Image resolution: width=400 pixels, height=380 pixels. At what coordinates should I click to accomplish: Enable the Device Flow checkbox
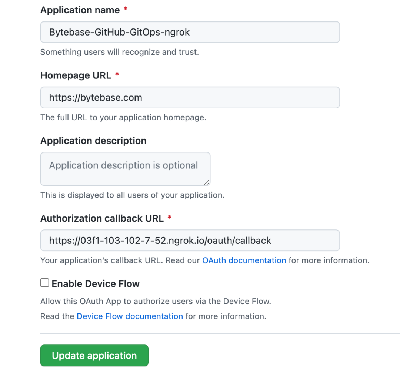pyautogui.click(x=45, y=283)
